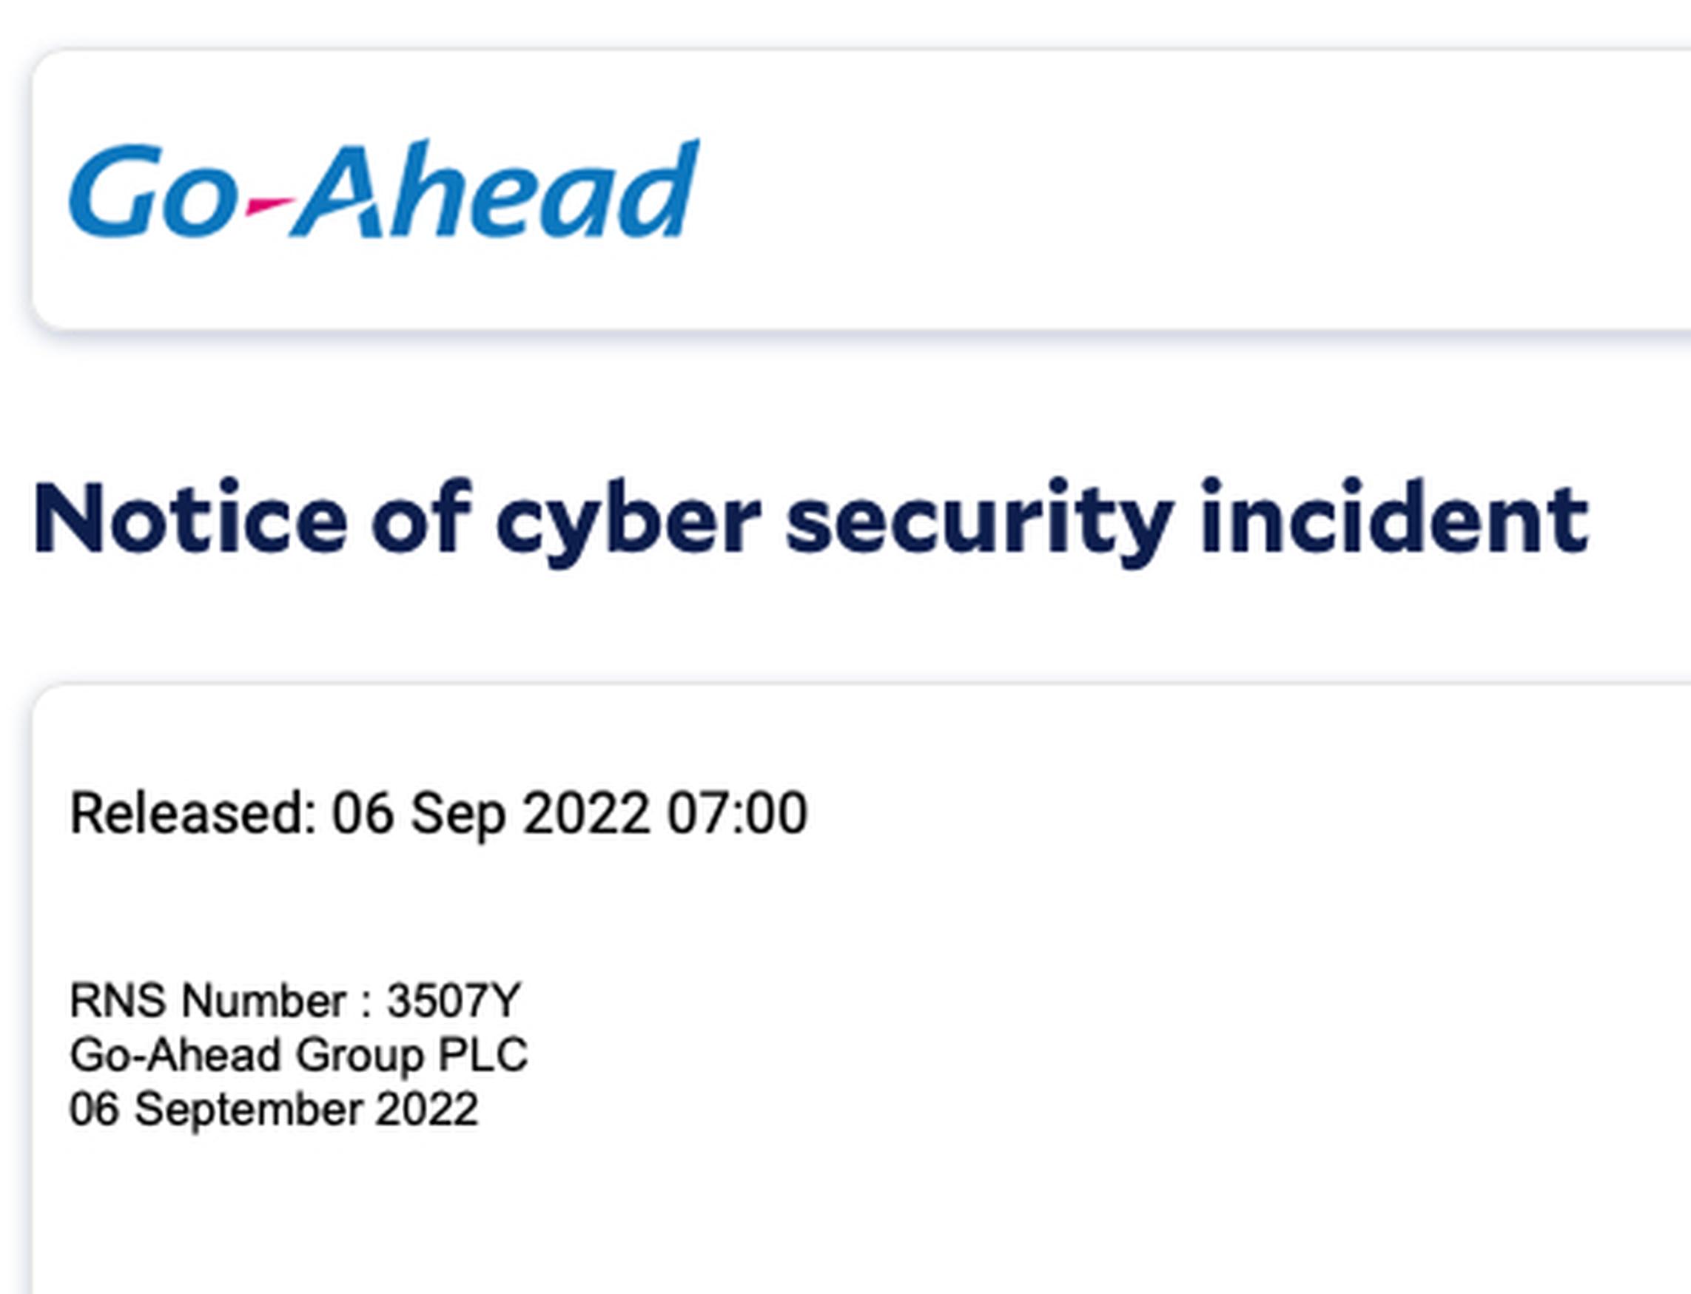Select the word "security" in the heading
This screenshot has height=1294, width=1691.
979,523
